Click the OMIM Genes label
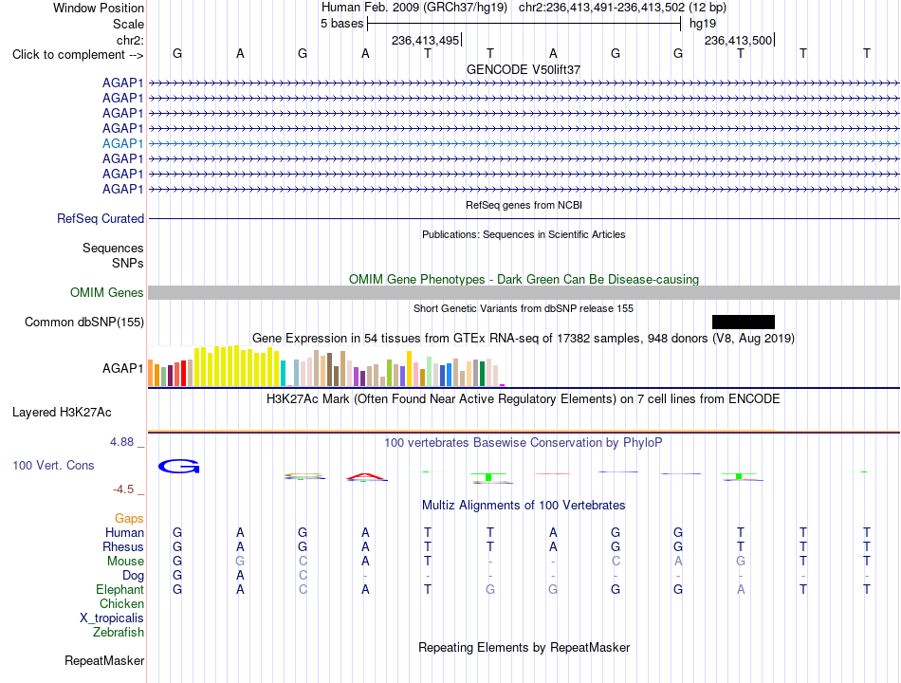Screen dimensions: 901x683 pyautogui.click(x=107, y=292)
